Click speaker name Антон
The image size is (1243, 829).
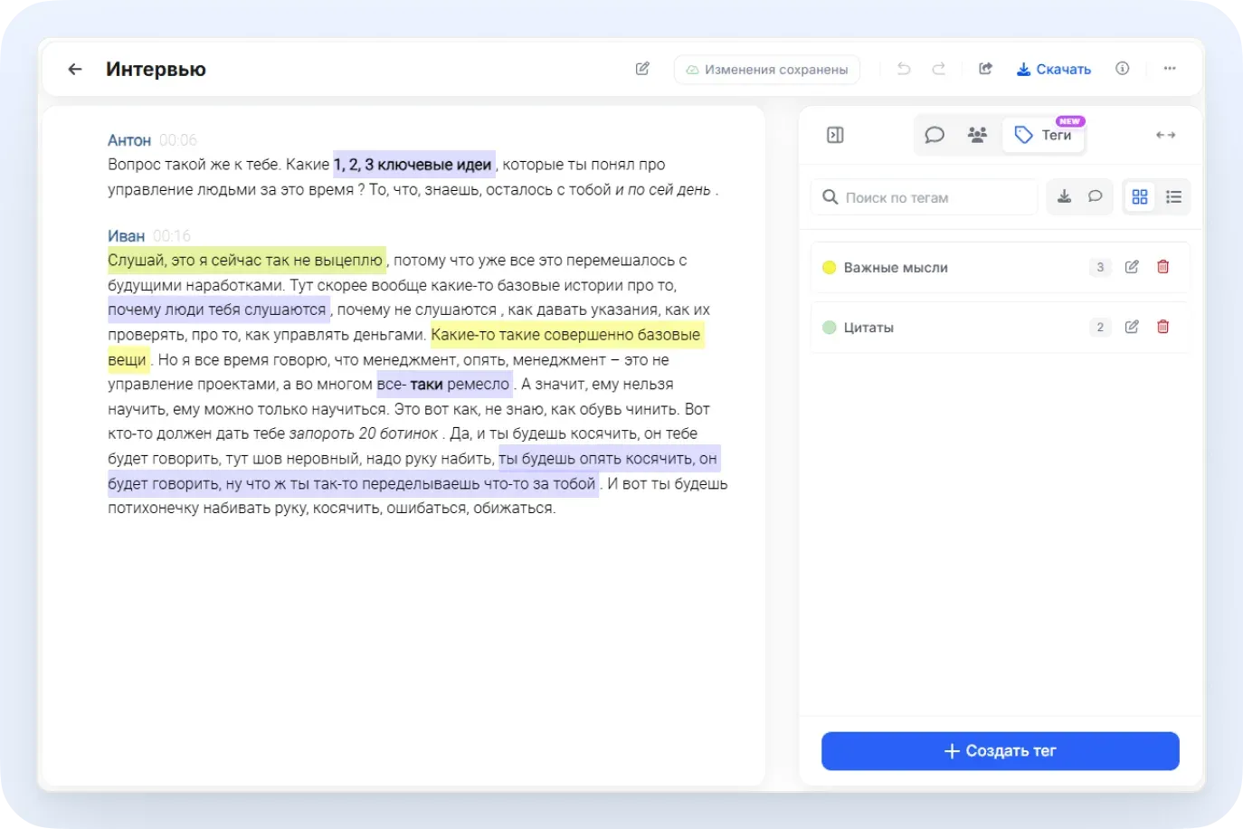129,140
